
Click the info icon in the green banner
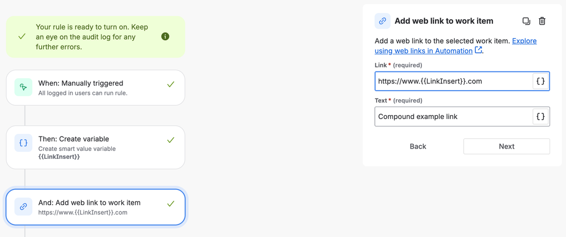coord(165,36)
